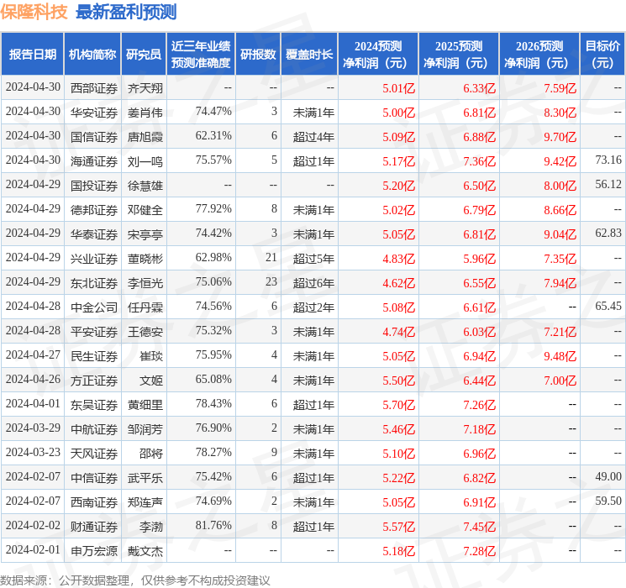This screenshot has height=588, width=626.
Task: Click report date 2024-02-01
Action: [x=33, y=549]
